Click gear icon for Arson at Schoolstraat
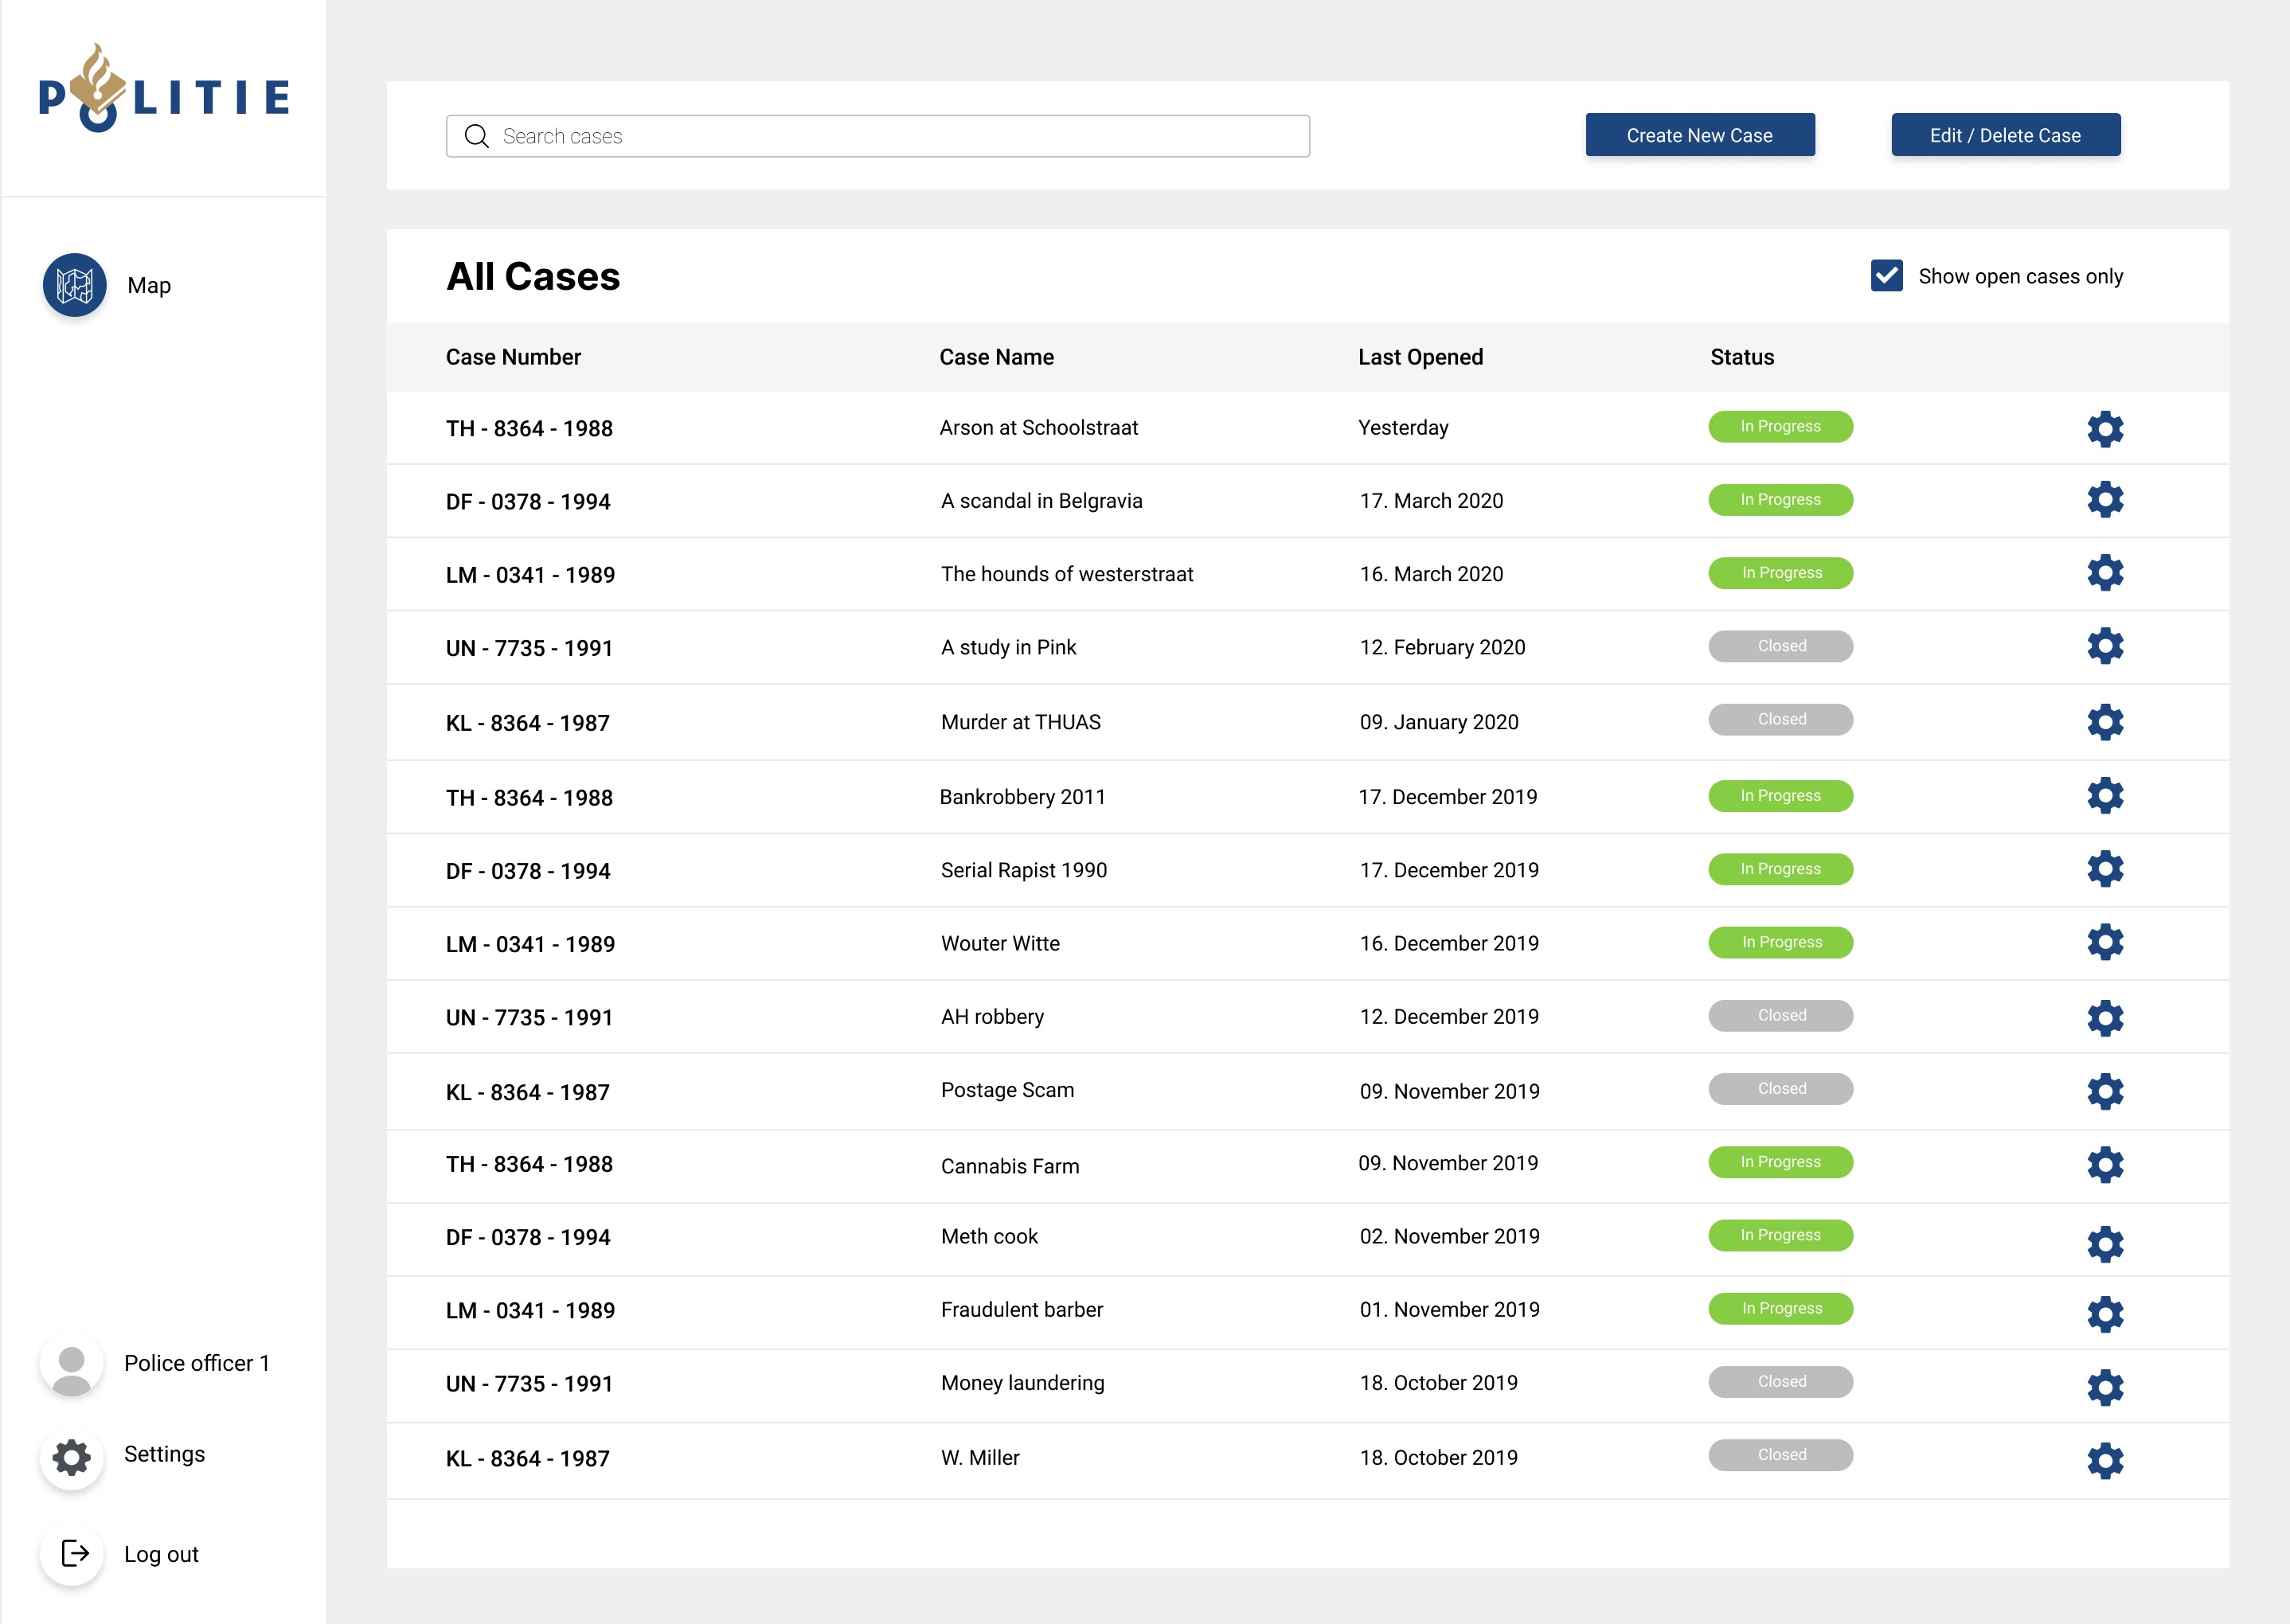 click(2105, 429)
